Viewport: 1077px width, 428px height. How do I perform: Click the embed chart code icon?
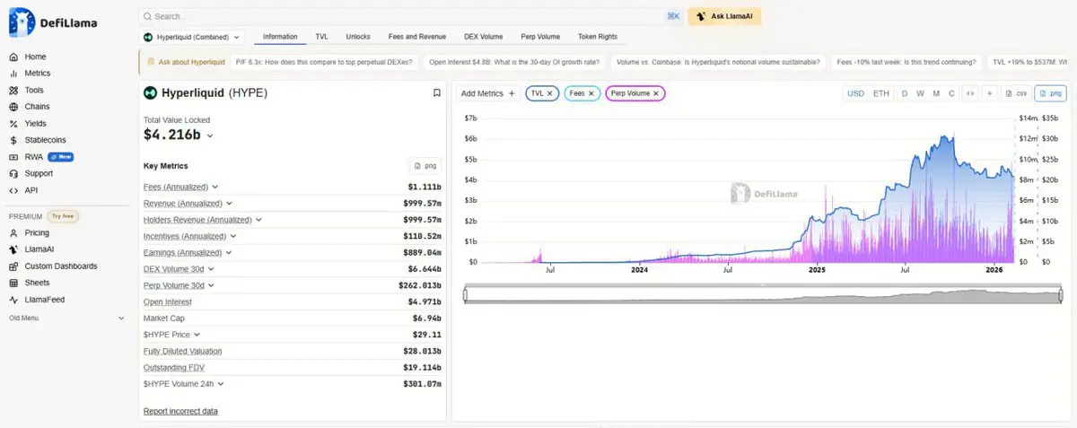point(970,93)
